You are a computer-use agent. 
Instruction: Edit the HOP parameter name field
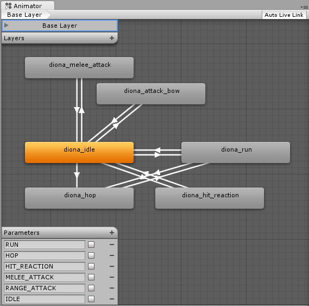coord(45,255)
